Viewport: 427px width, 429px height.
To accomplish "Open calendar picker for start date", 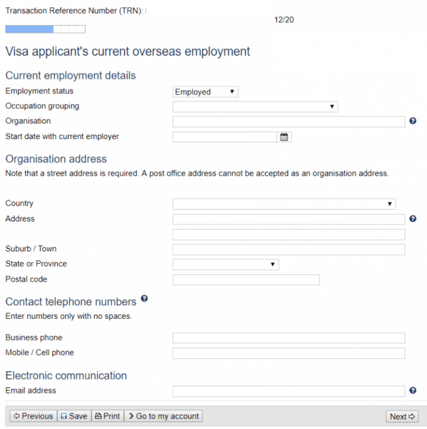I will tap(284, 137).
